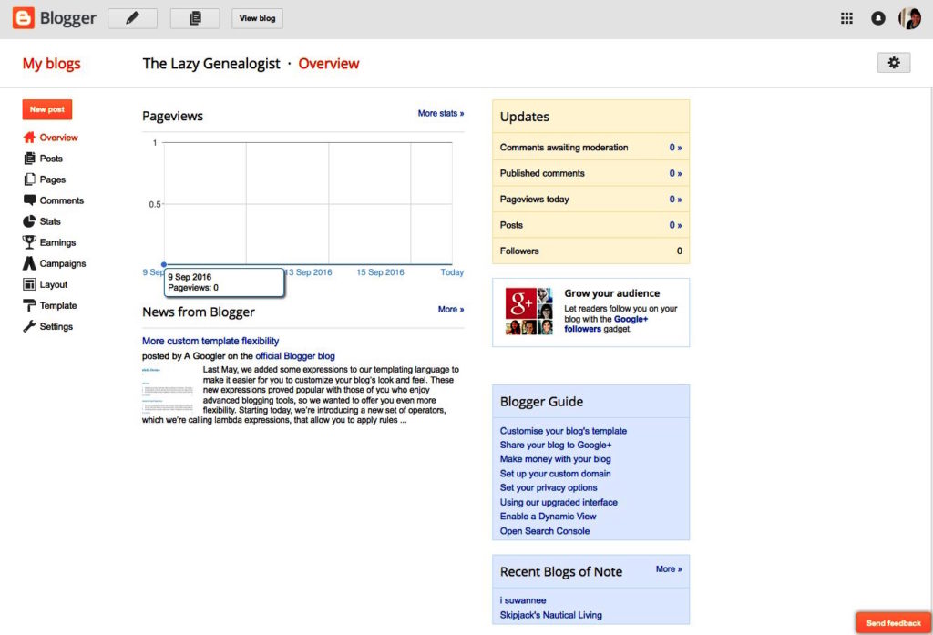Screen dimensions: 933x635
Task: Open the Posts count link in Updates
Action: [x=675, y=225]
